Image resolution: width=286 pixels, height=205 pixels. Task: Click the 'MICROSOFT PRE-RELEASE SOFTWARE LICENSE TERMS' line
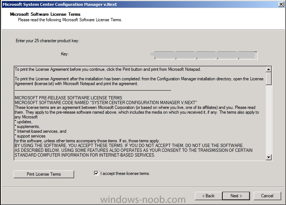[68, 98]
